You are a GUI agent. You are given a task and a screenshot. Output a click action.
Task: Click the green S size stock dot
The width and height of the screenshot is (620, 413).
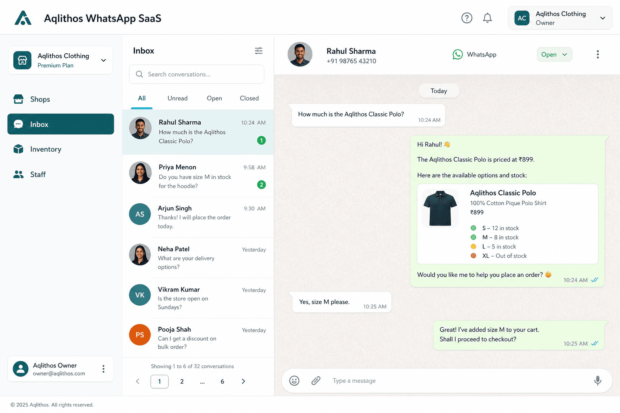click(x=473, y=228)
